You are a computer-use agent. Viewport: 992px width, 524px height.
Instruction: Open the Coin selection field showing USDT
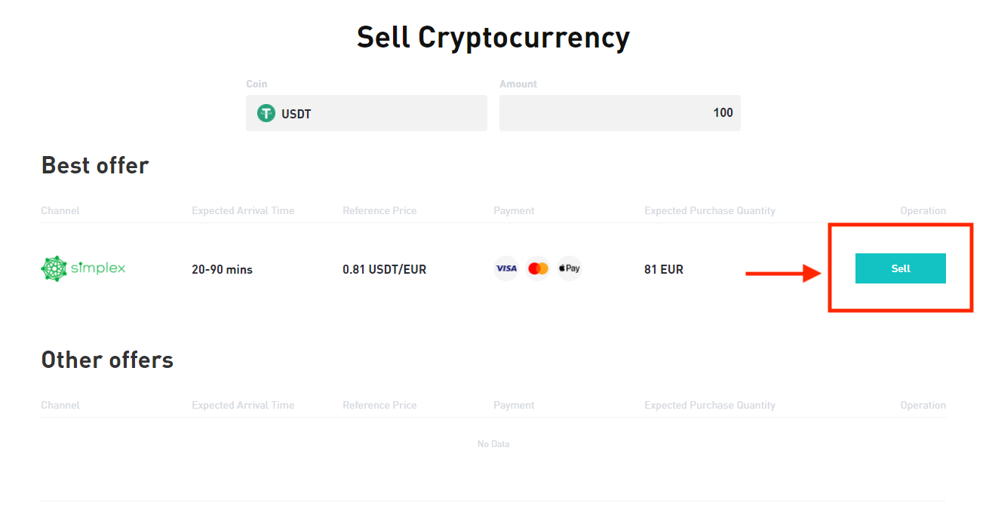(367, 113)
